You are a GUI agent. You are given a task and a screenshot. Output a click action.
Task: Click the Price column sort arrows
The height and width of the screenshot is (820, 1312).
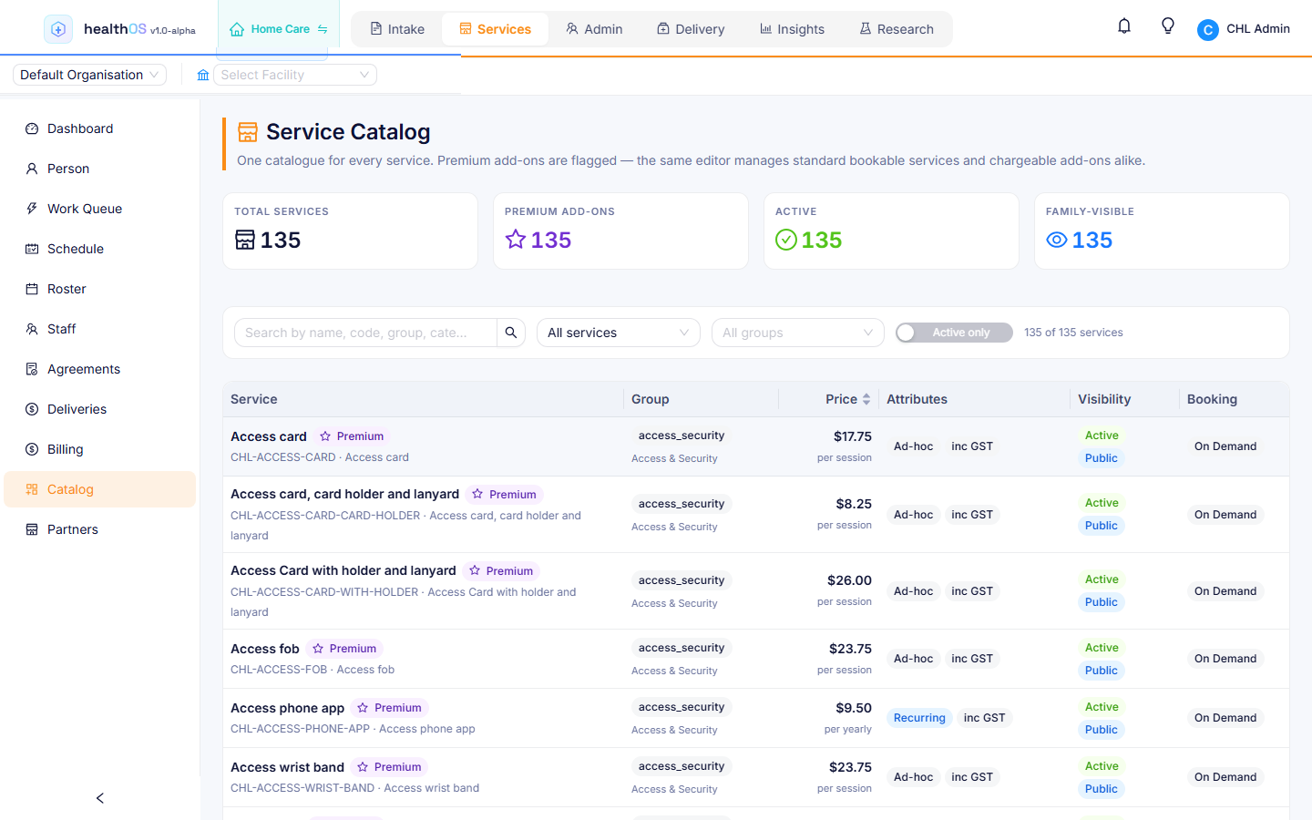pyautogui.click(x=866, y=399)
